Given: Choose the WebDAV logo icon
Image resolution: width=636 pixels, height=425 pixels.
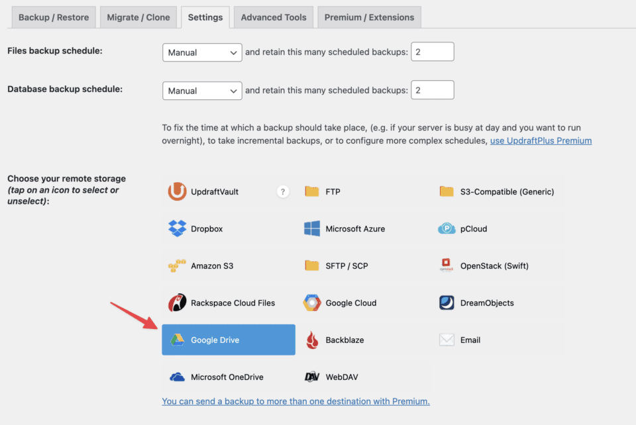Looking at the screenshot, I should [312, 377].
